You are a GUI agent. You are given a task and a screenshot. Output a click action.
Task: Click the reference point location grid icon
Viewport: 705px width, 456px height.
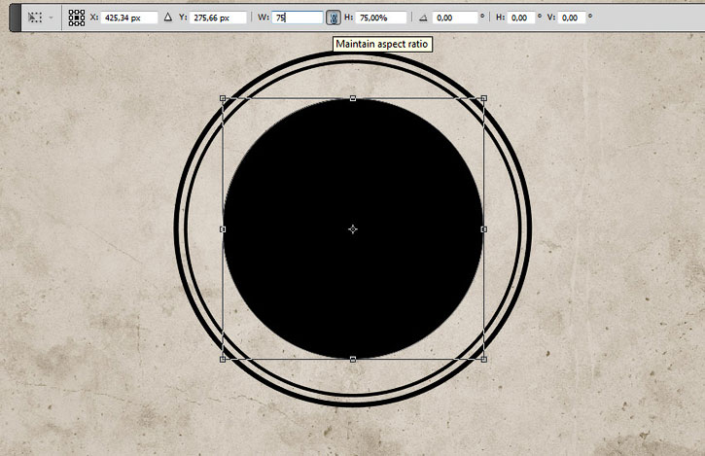pyautogui.click(x=77, y=18)
